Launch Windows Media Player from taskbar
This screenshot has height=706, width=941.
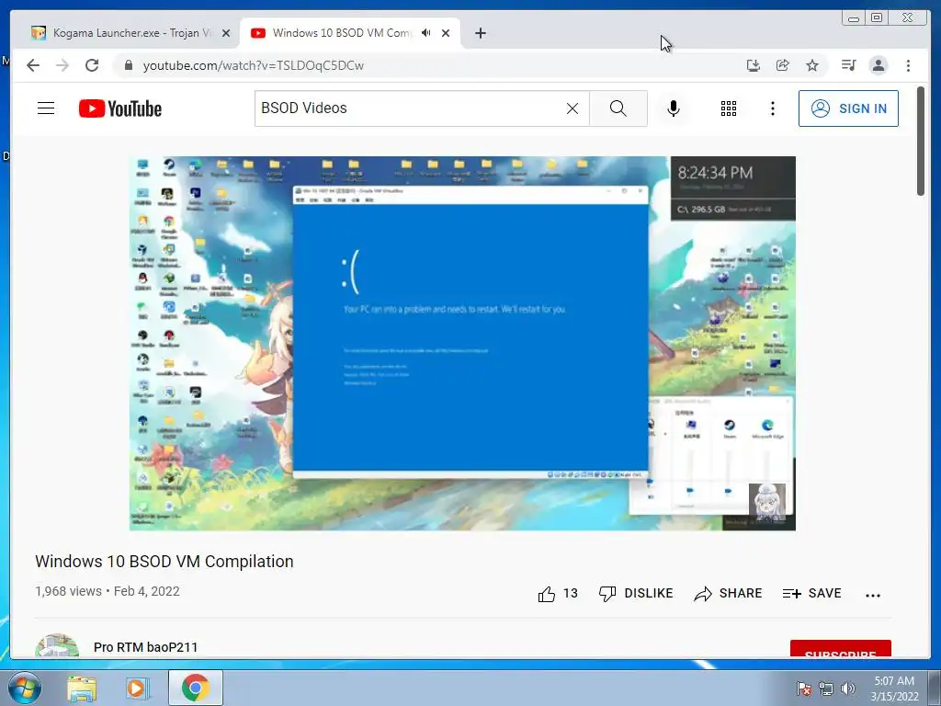pos(137,688)
